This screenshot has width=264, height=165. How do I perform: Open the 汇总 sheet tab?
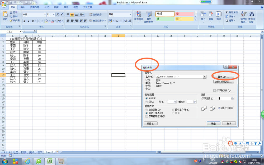point(16,152)
